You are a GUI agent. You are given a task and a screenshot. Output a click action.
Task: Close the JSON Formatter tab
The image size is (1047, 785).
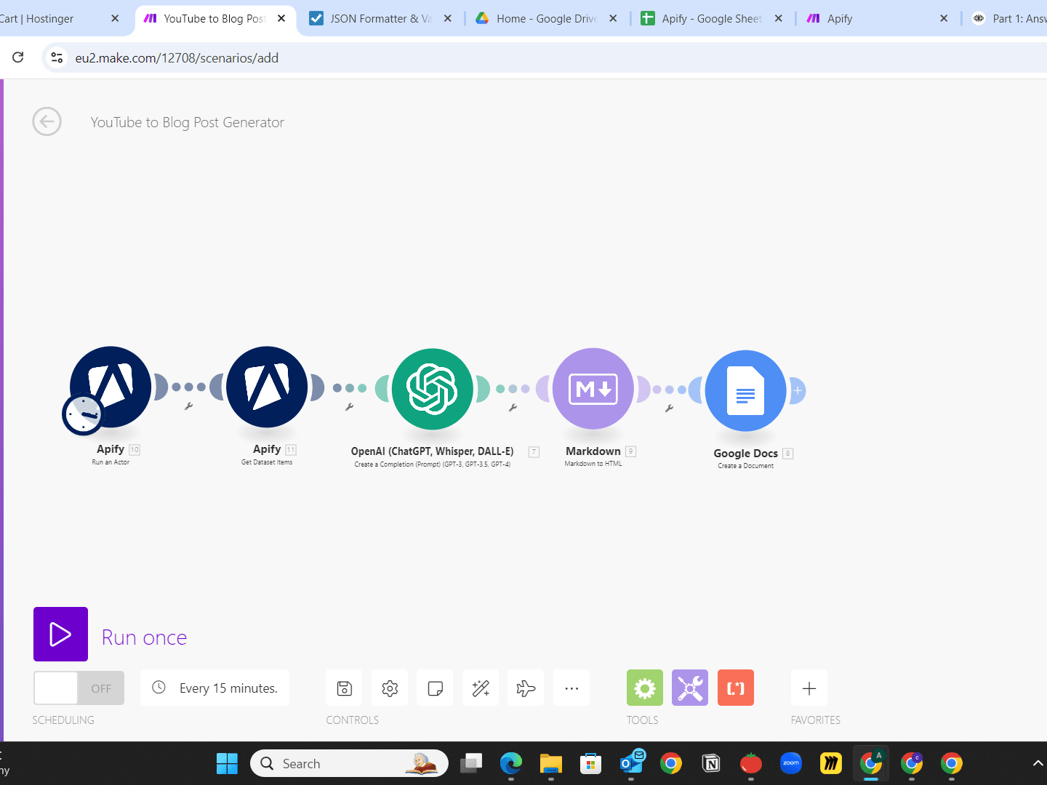click(448, 19)
